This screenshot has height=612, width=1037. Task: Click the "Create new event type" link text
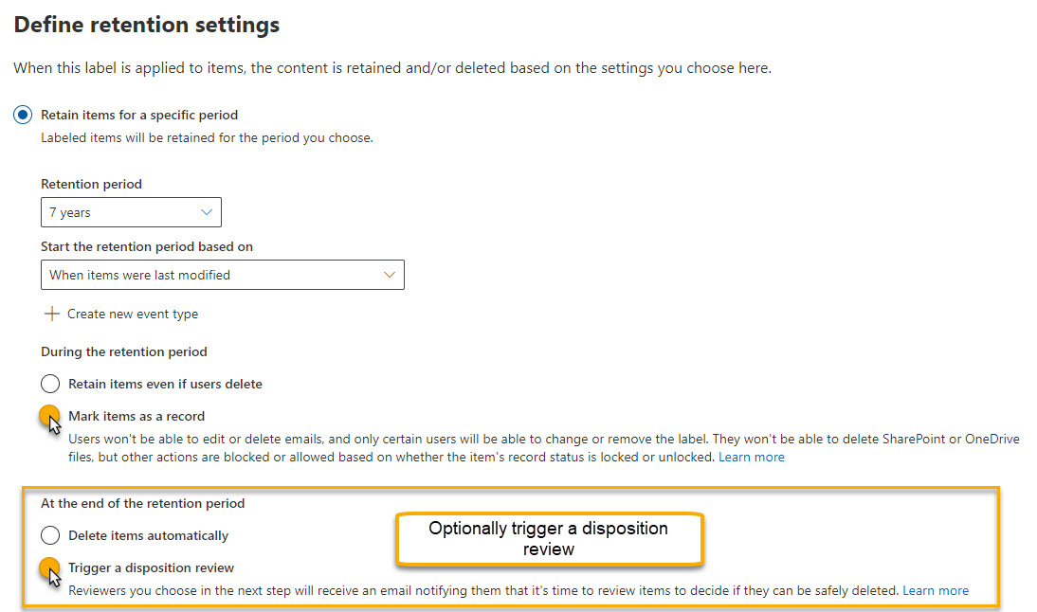pyautogui.click(x=133, y=314)
